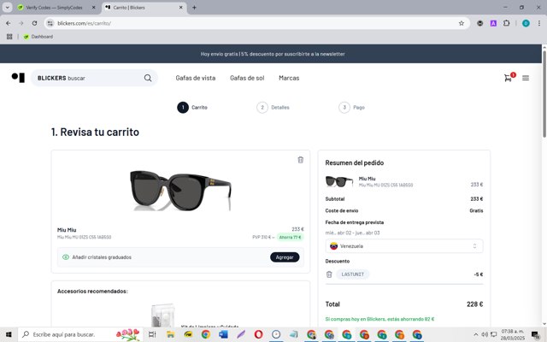Go to step 3 Pago
Screen dimensions: 547x342
pos(351,108)
